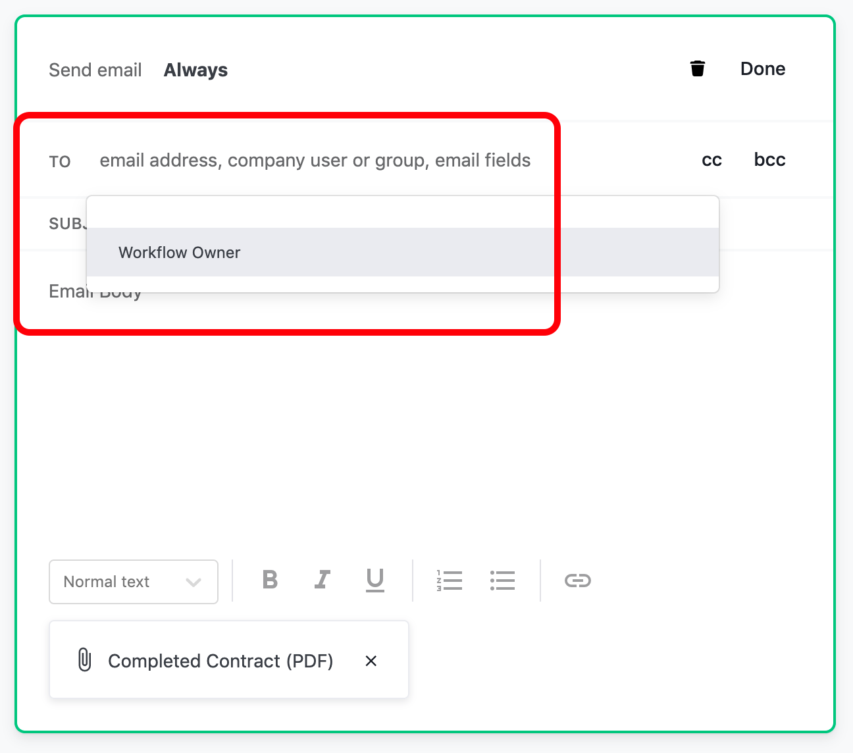Click the cc link next to TO field
Screen dimensions: 853x753
click(711, 159)
